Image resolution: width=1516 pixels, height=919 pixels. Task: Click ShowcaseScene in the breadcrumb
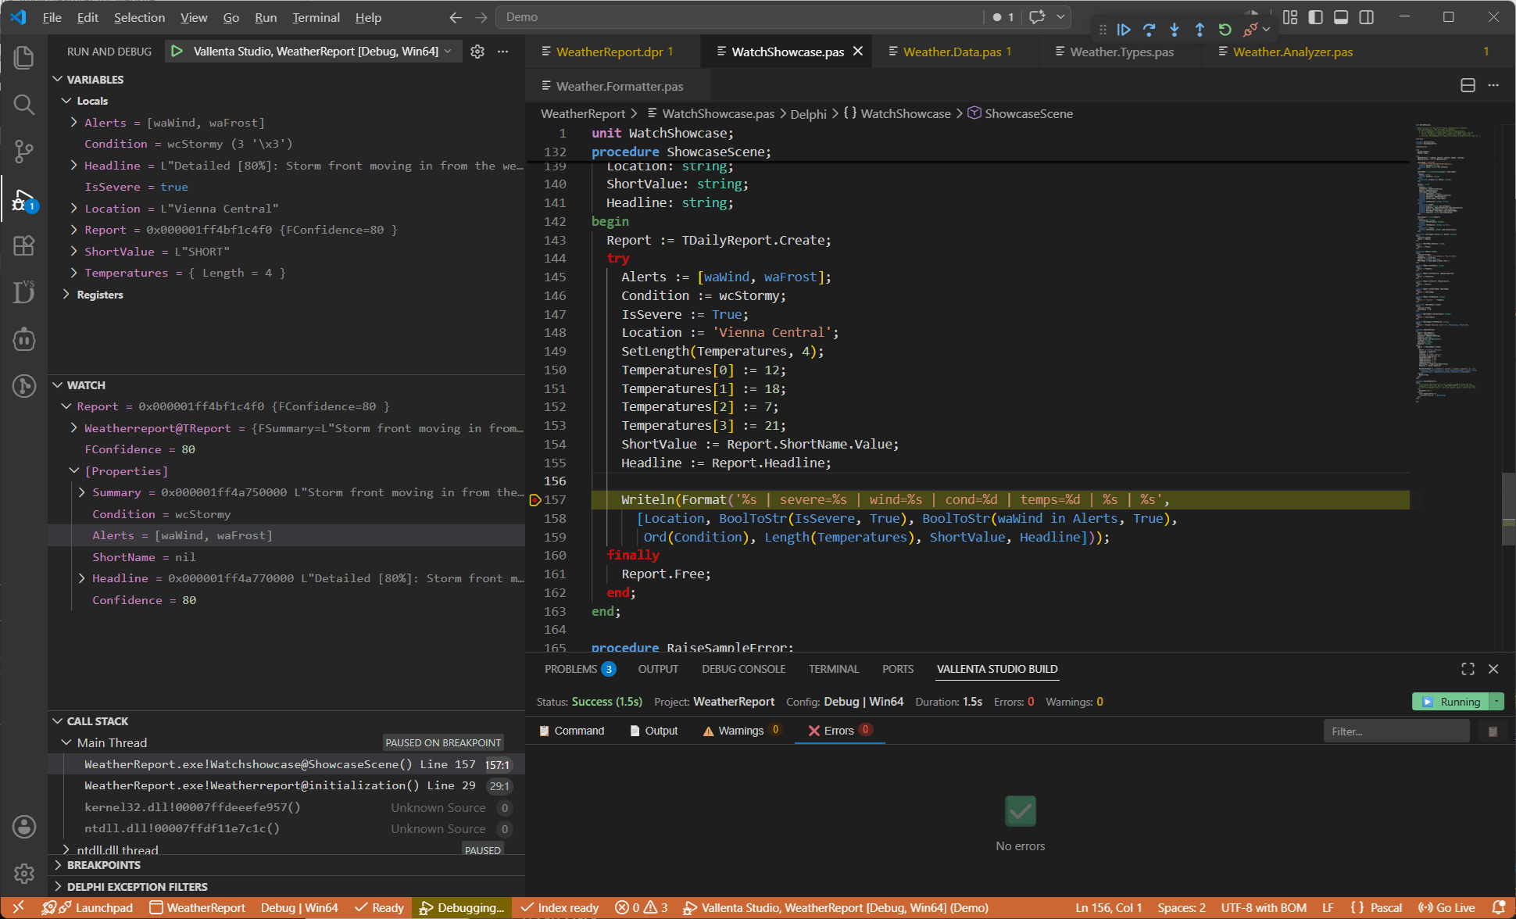point(1028,113)
